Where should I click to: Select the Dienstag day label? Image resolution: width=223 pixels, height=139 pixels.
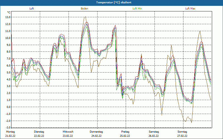pos(39,132)
